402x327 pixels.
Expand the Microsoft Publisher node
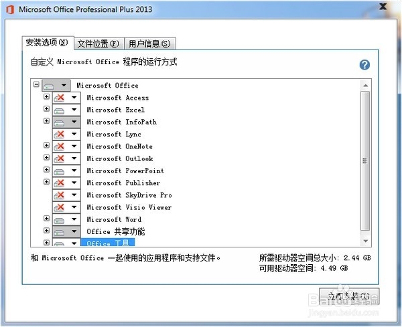46,182
